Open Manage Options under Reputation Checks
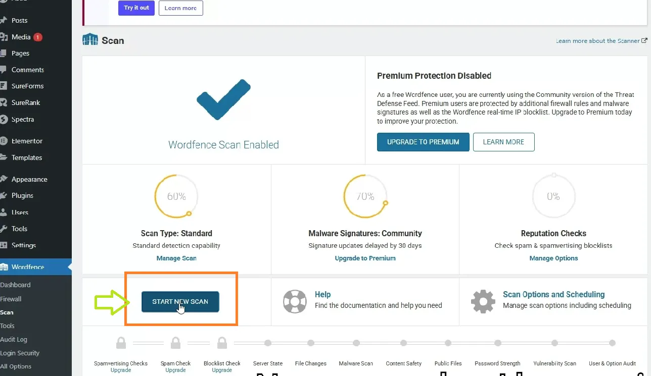651x376 pixels. [553, 258]
